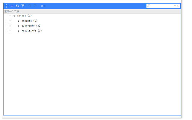Image resolution: width=192 pixels, height=120 pixels.
Task: Click the {4} count next to queryInfo
Action: [x=38, y=26]
